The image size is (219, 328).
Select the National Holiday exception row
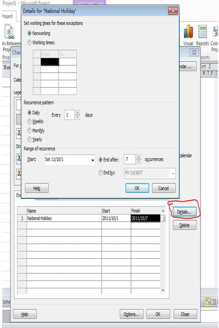(90, 218)
